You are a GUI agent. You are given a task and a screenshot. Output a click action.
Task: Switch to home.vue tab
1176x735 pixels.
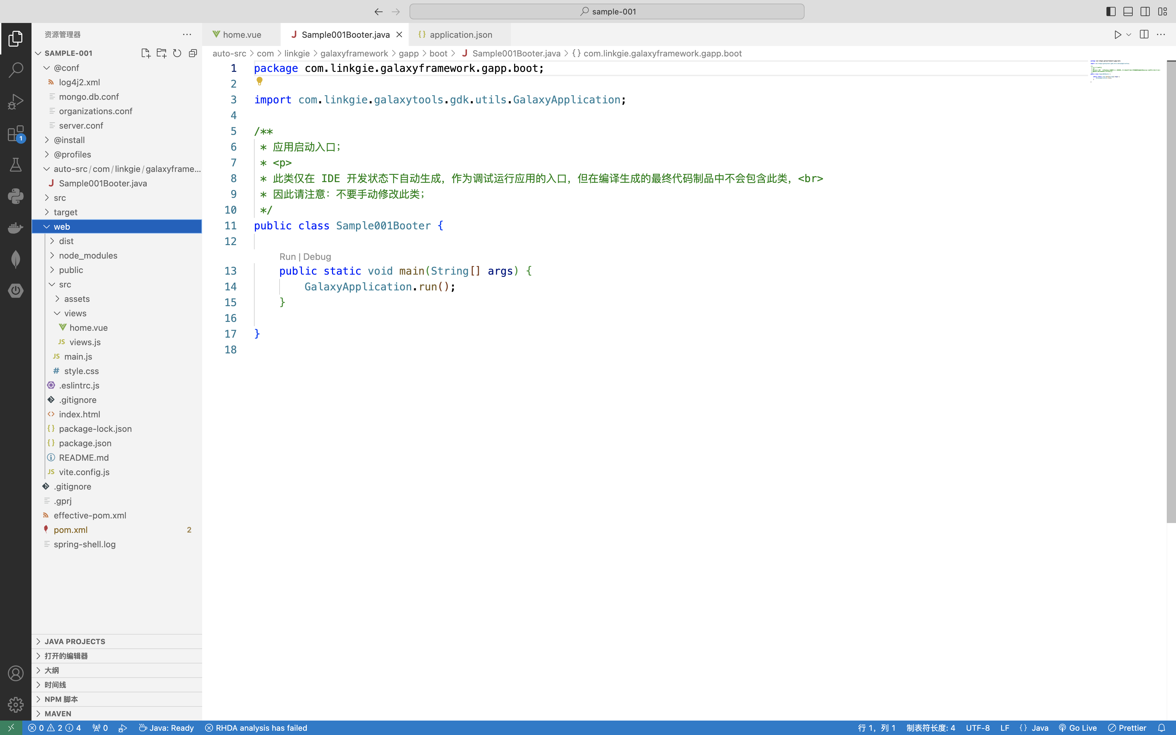[x=241, y=34]
